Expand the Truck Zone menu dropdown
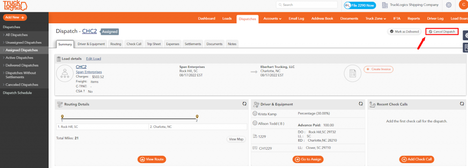 [376, 18]
